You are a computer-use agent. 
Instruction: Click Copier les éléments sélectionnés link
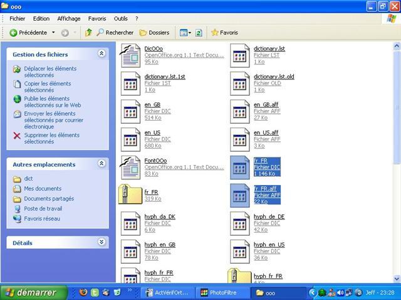click(48, 87)
